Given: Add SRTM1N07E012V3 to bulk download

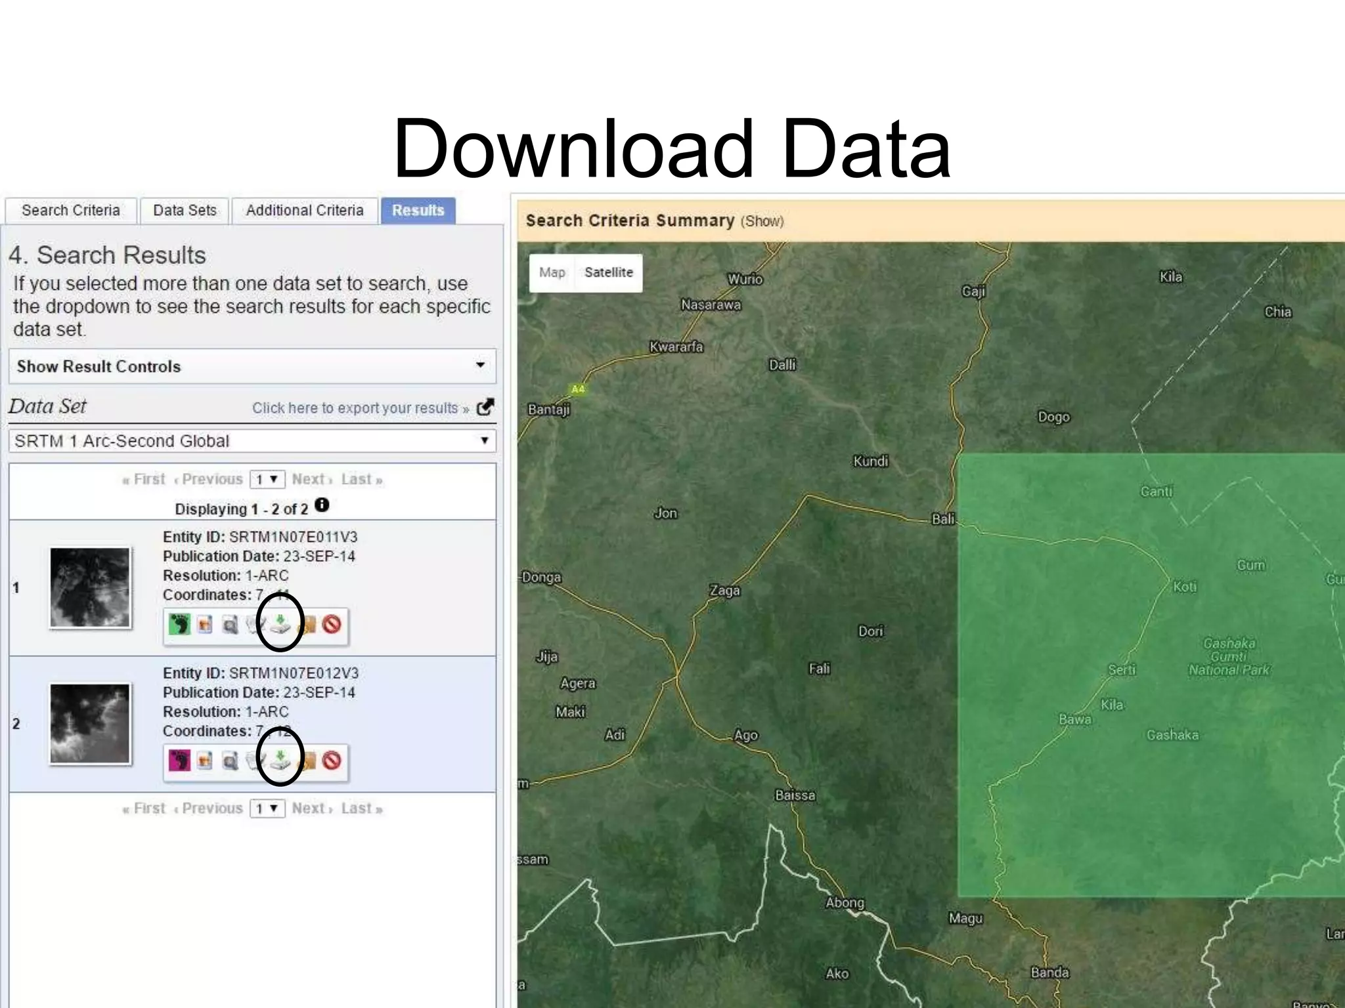Looking at the screenshot, I should tap(307, 761).
